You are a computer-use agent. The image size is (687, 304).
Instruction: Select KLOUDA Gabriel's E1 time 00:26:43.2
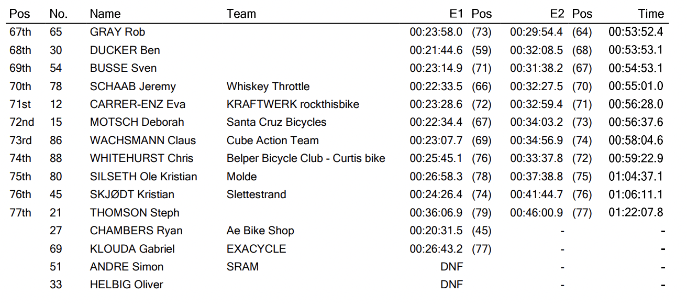pos(436,249)
